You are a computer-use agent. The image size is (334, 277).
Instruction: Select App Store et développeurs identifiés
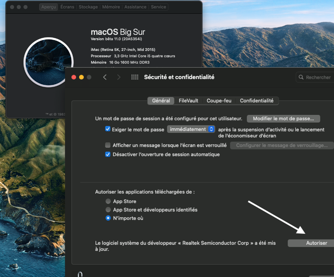(108, 210)
